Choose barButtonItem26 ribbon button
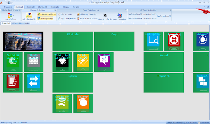This screenshot has height=124, width=210. pos(150,18)
